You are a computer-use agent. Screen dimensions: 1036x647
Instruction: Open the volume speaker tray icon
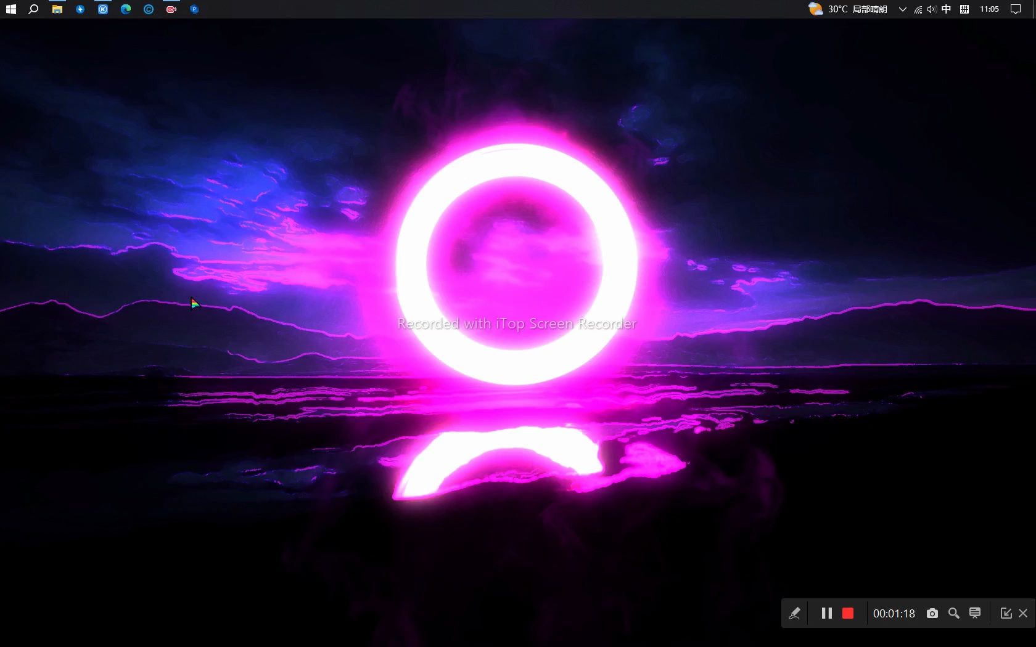tap(932, 9)
